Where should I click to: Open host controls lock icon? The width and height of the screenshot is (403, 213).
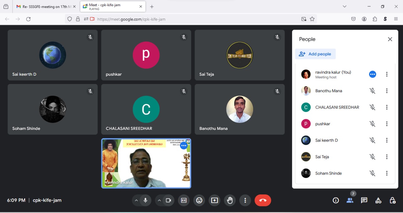(392, 200)
